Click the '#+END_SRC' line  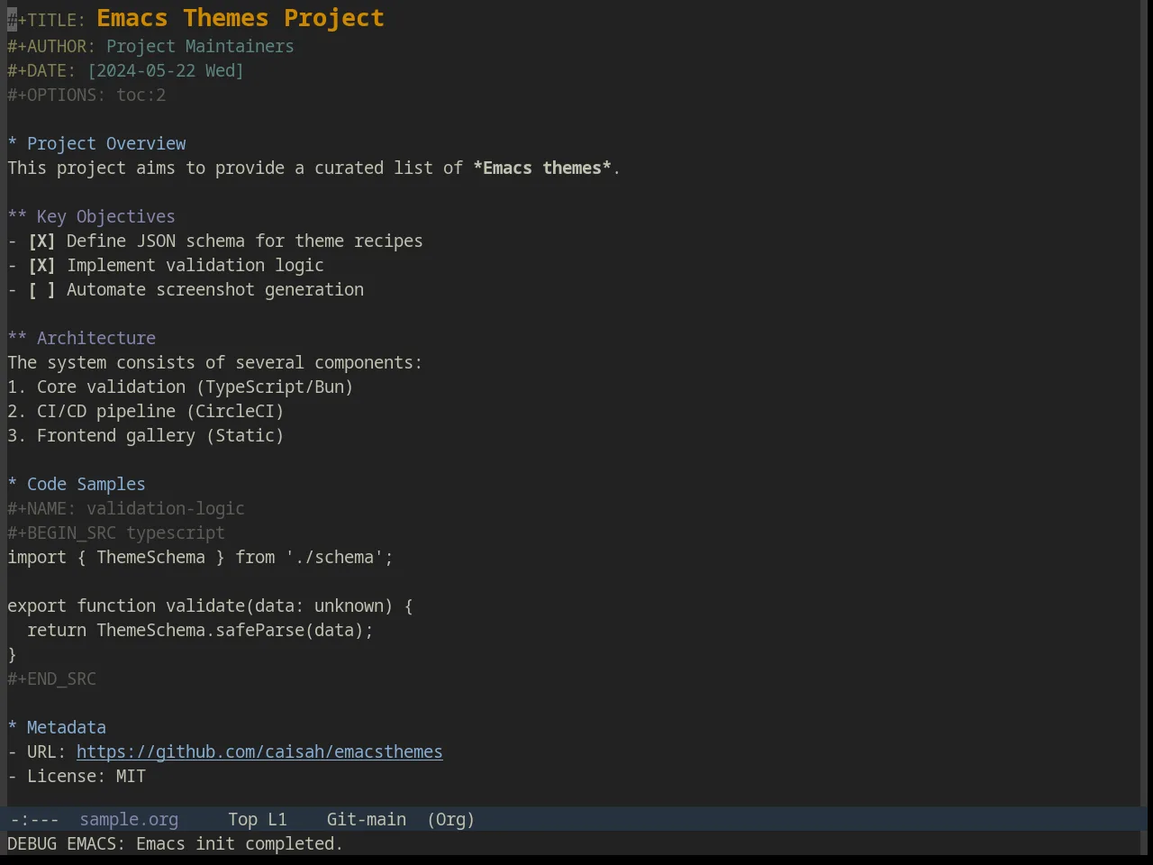pos(52,679)
